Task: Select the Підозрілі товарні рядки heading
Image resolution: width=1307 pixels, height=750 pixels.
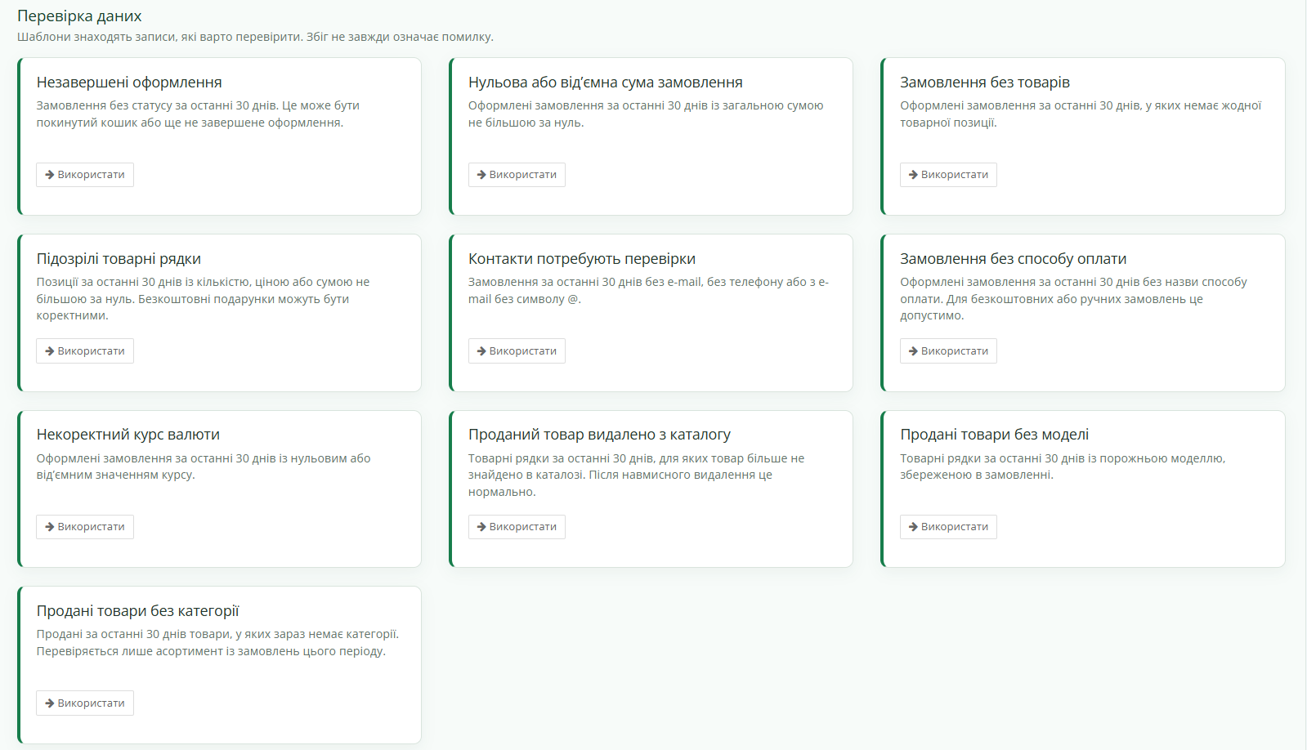Action: [119, 259]
